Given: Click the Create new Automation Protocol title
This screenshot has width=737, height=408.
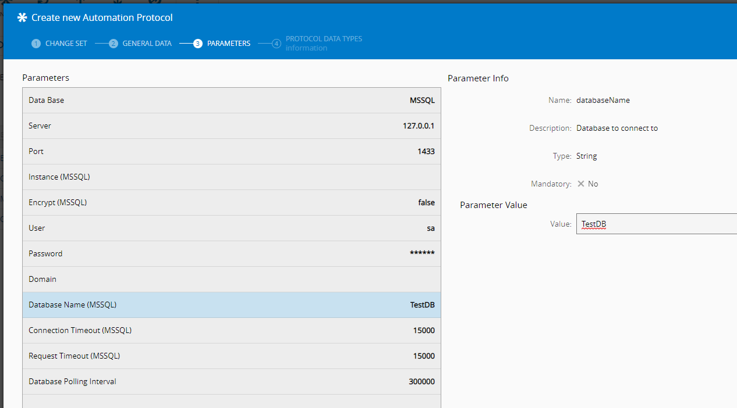Looking at the screenshot, I should click(x=102, y=18).
